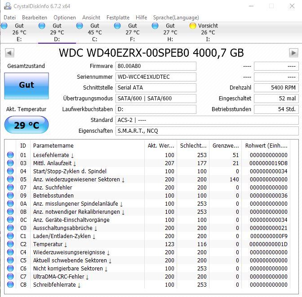Click the Parametername column header
Viewport: 302px width, 297px height.
(87, 146)
